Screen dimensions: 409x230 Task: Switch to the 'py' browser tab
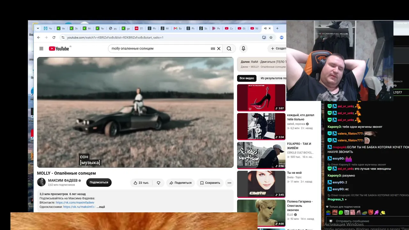[113, 28]
